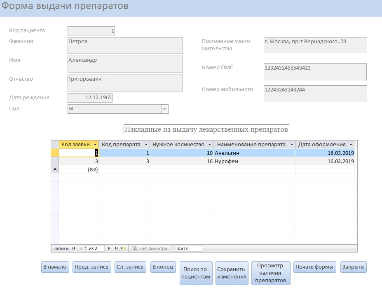Click the 'Номер ОМС' field
Image resolution: width=382 pixels, height=290 pixels.
315,72
